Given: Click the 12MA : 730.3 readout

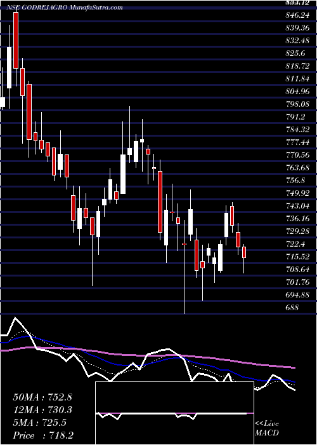Looking at the screenshot, I should click(x=42, y=411).
